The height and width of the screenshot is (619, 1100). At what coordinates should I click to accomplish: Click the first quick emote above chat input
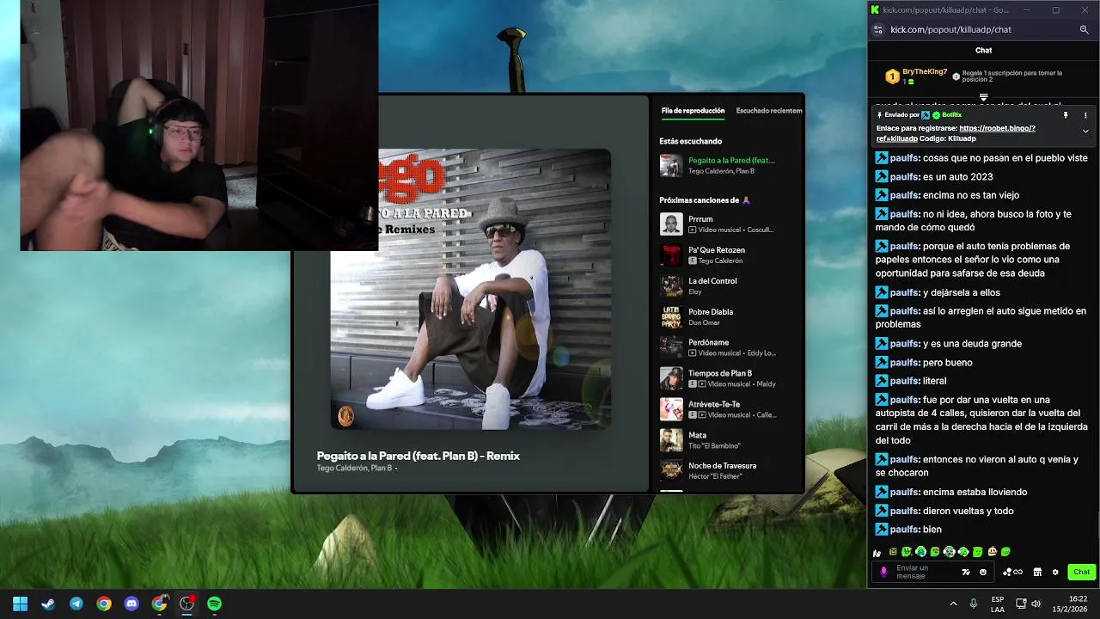pos(877,553)
